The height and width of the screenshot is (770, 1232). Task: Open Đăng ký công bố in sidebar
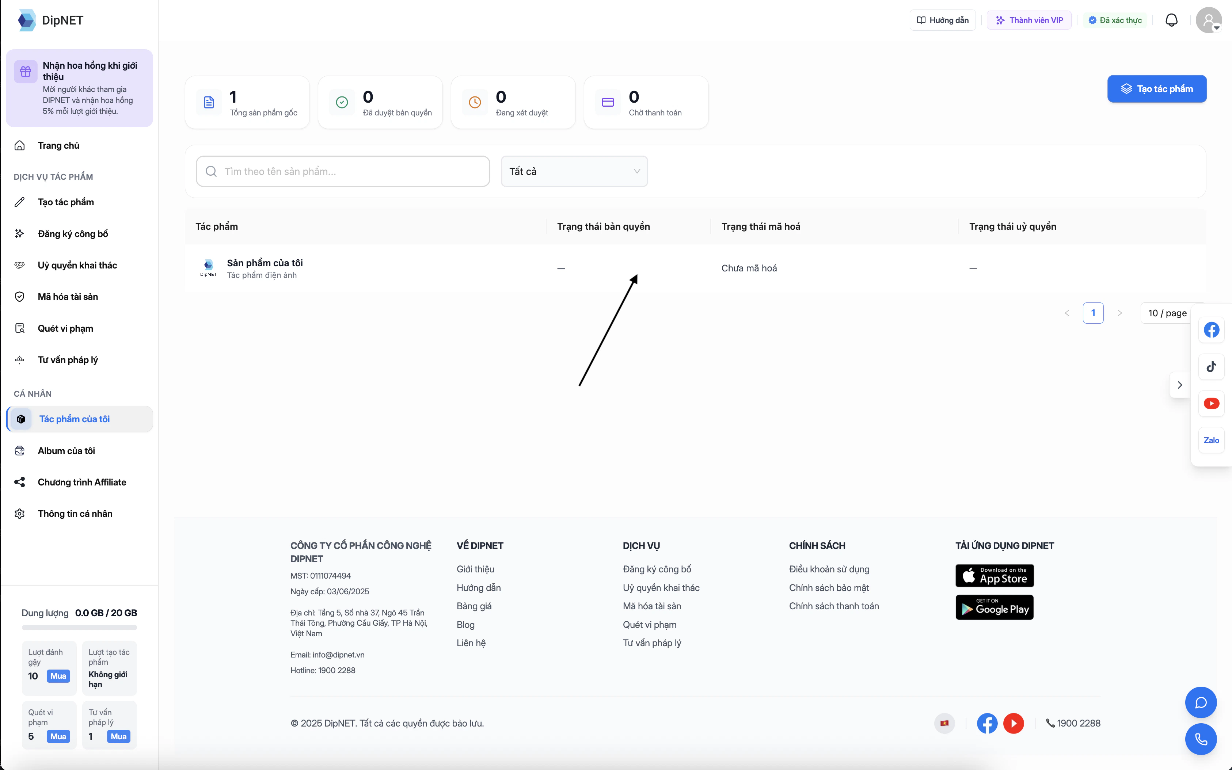tap(79, 234)
